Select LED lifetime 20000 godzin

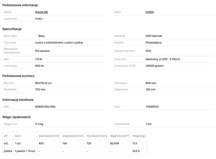(155, 66)
